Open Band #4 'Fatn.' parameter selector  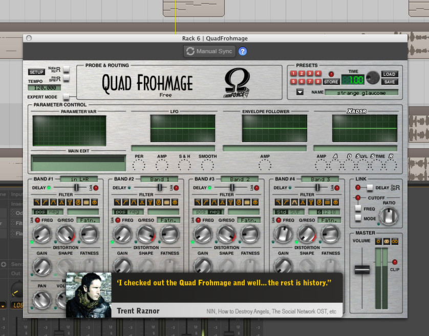[329, 220]
